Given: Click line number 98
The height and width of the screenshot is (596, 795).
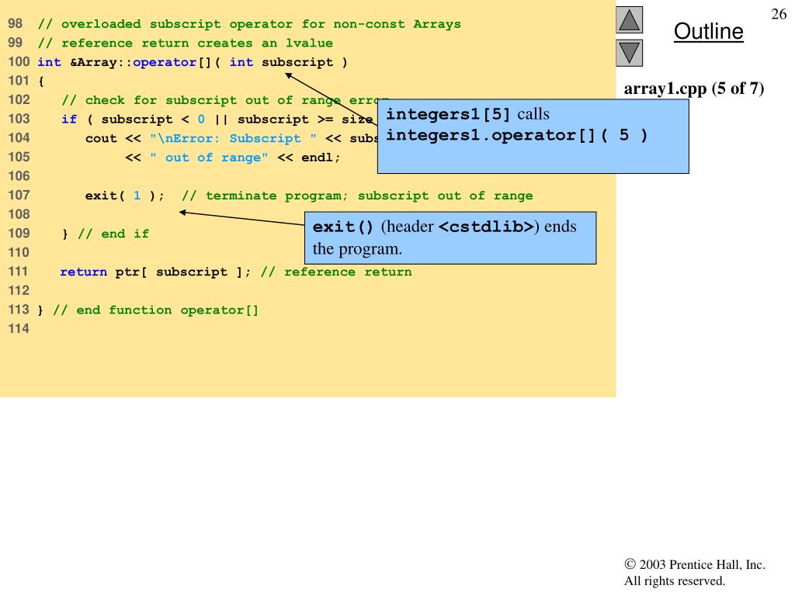Looking at the screenshot, I should pos(16,24).
